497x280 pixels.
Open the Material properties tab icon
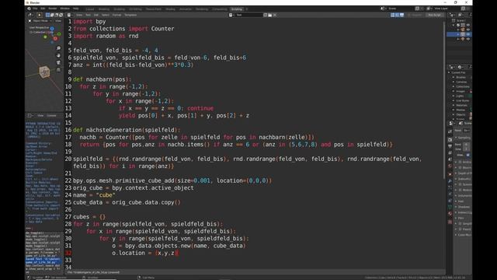[450, 214]
